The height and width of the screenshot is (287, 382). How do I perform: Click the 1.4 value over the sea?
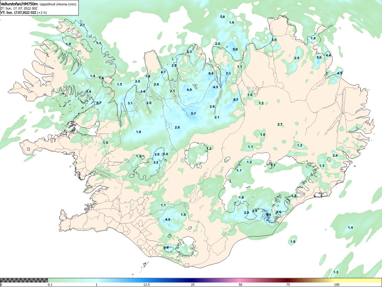[350, 228]
